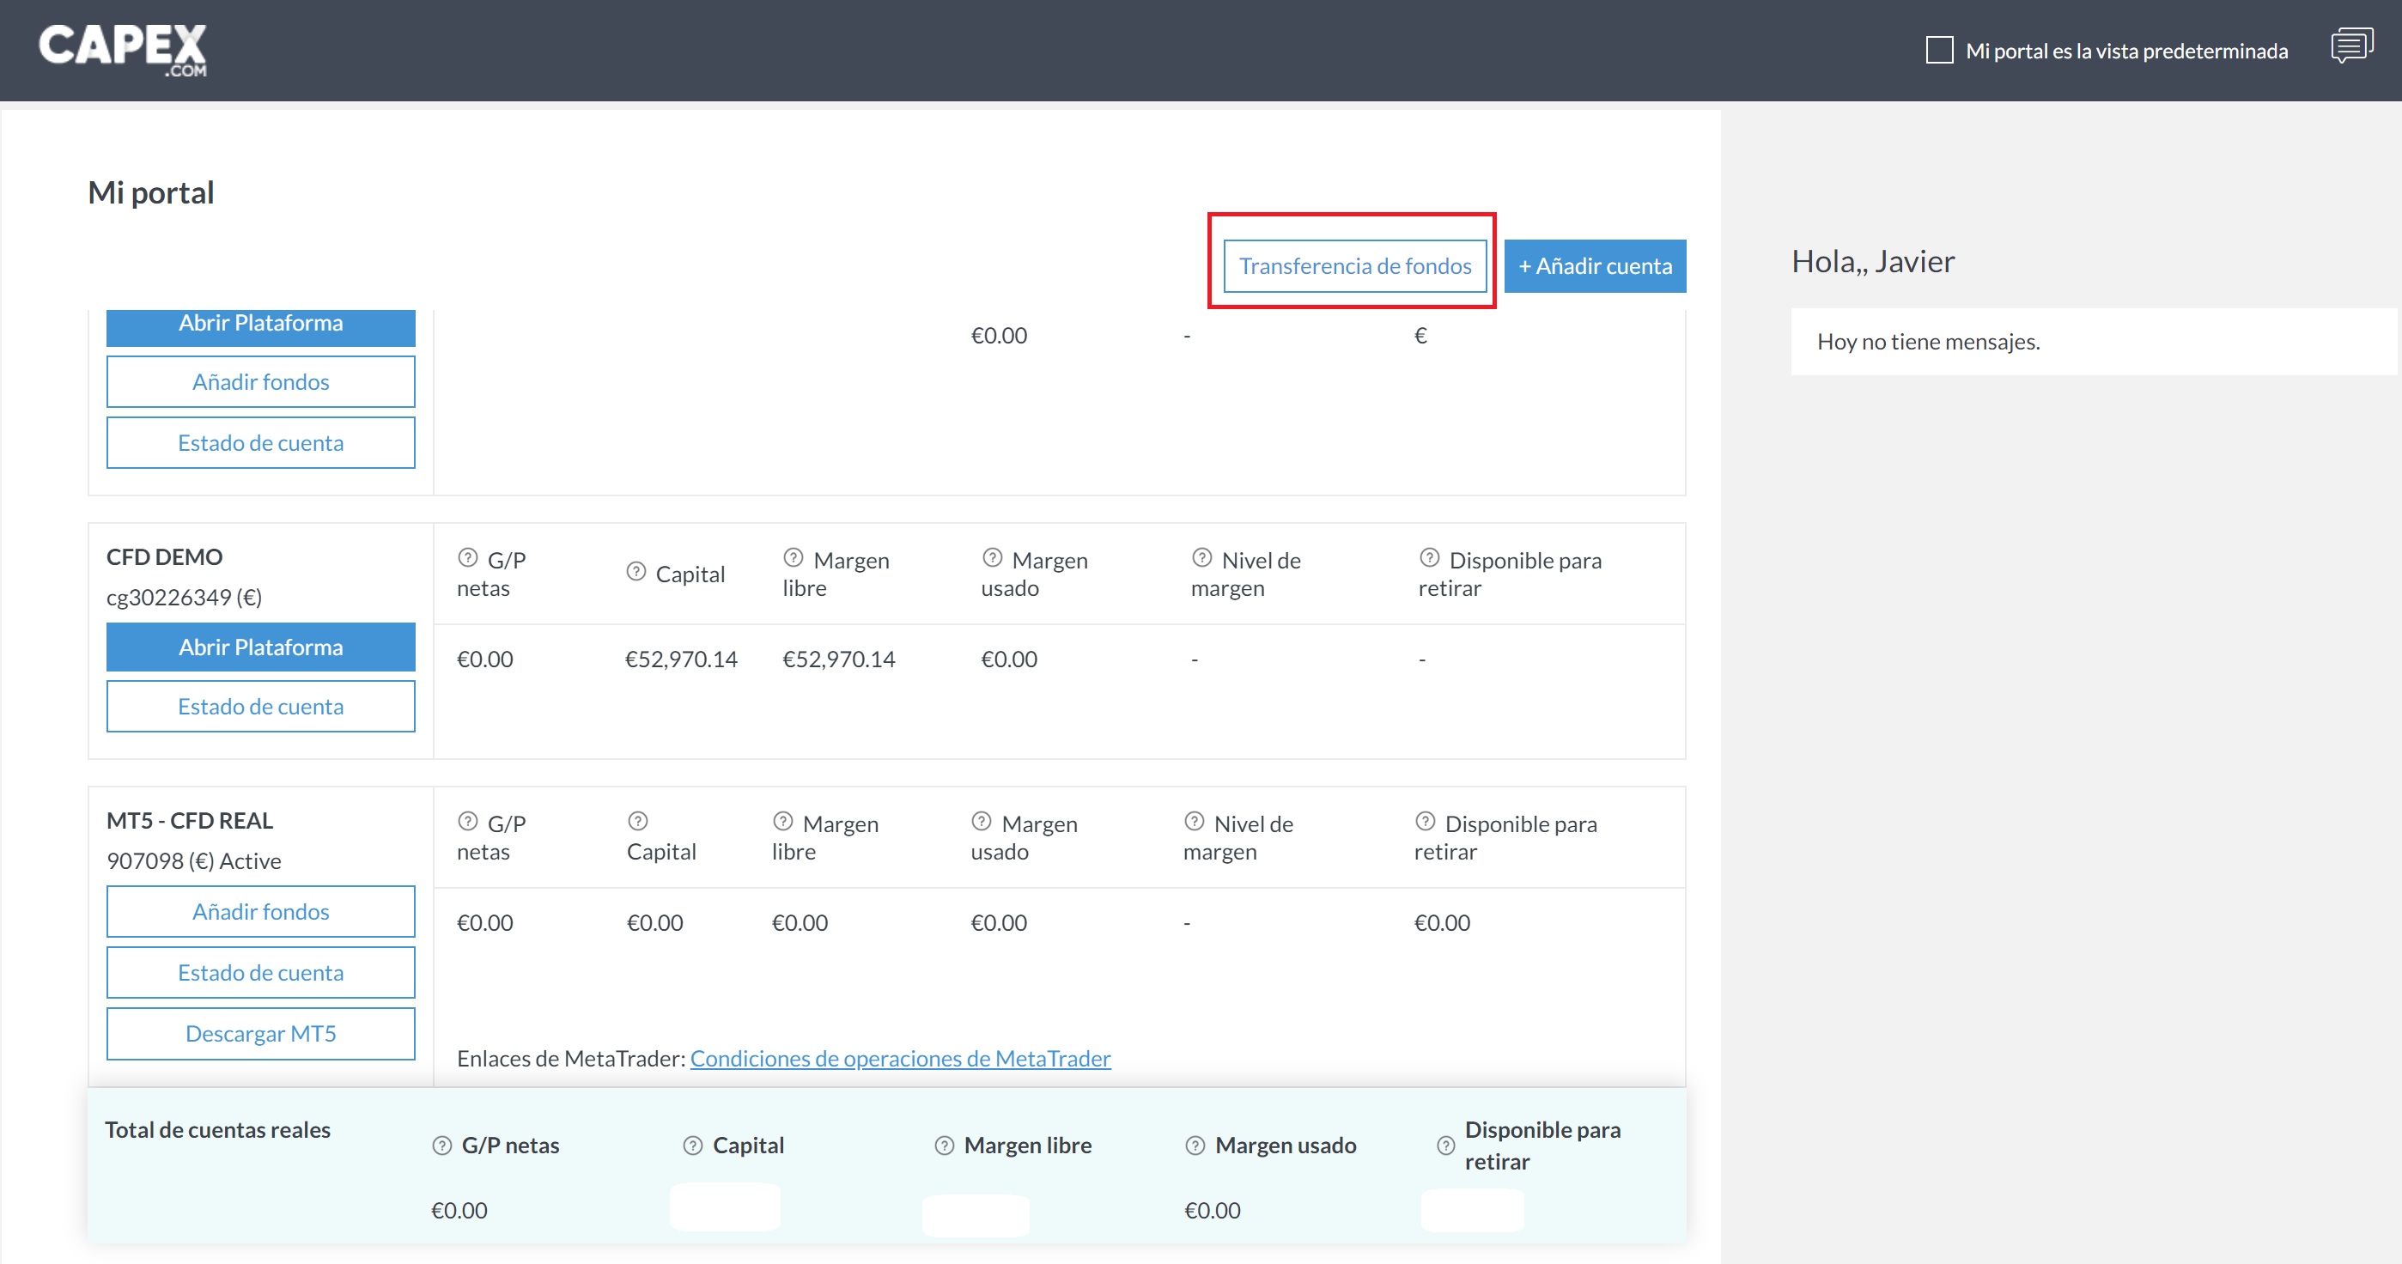Click help icon for MT5 Disponible para retirar

tap(1425, 821)
